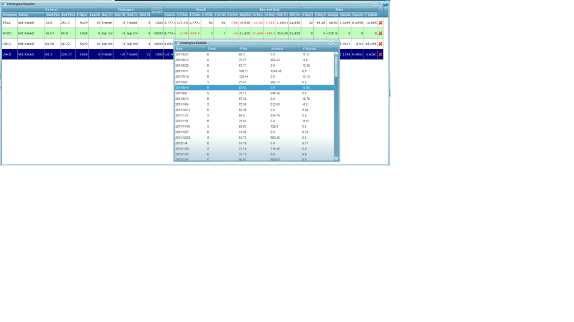The height and width of the screenshot is (322, 574).
Task: Select the TSLA company row
Action: 9,23
